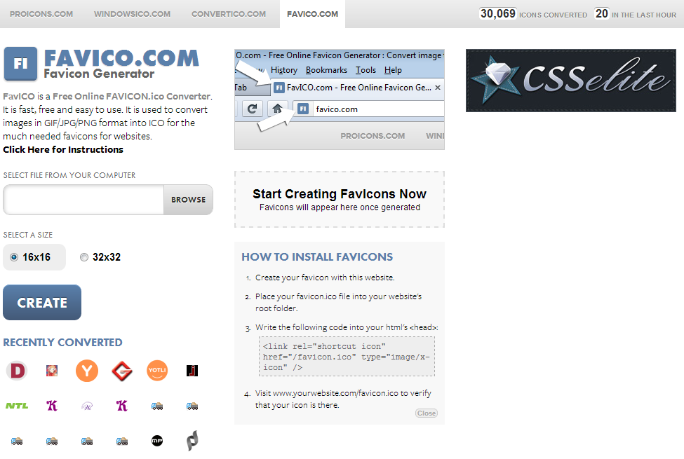Click the SELECT A SIZE label
Image resolution: width=684 pixels, height=459 pixels.
click(x=28, y=235)
